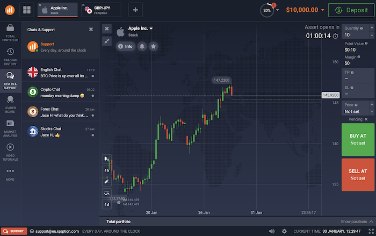Open the candlestick chart type selector
The image size is (376, 236).
107,159
